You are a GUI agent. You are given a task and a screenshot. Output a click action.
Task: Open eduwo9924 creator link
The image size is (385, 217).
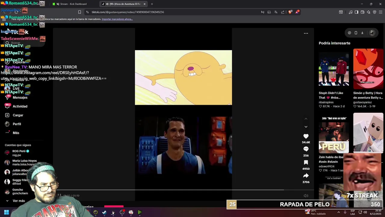tap(327, 166)
